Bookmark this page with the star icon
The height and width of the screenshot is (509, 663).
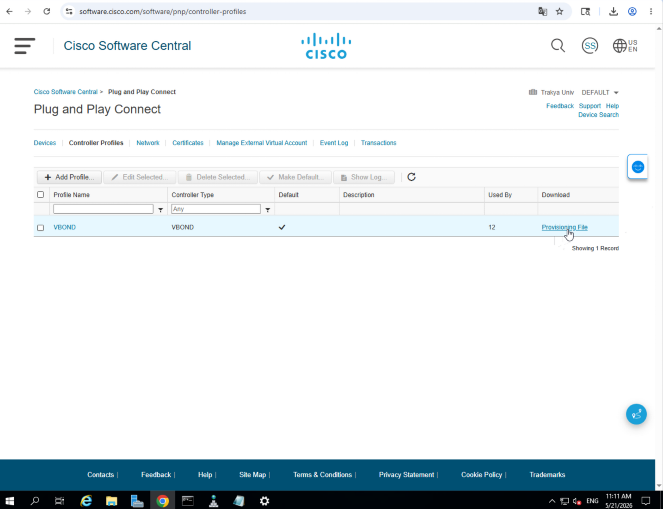[x=559, y=12]
